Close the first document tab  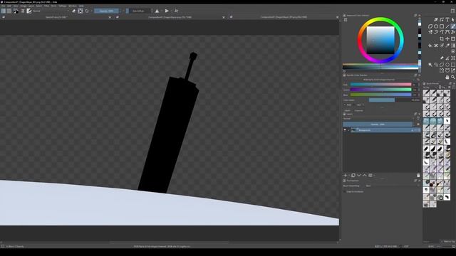(x=110, y=17)
